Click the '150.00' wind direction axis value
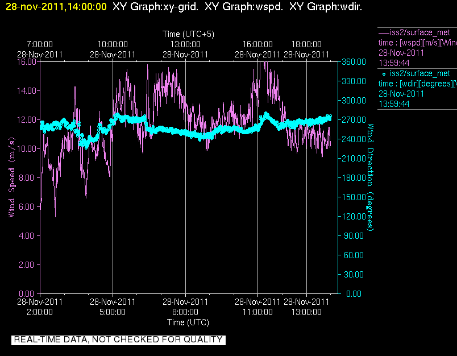 point(354,197)
